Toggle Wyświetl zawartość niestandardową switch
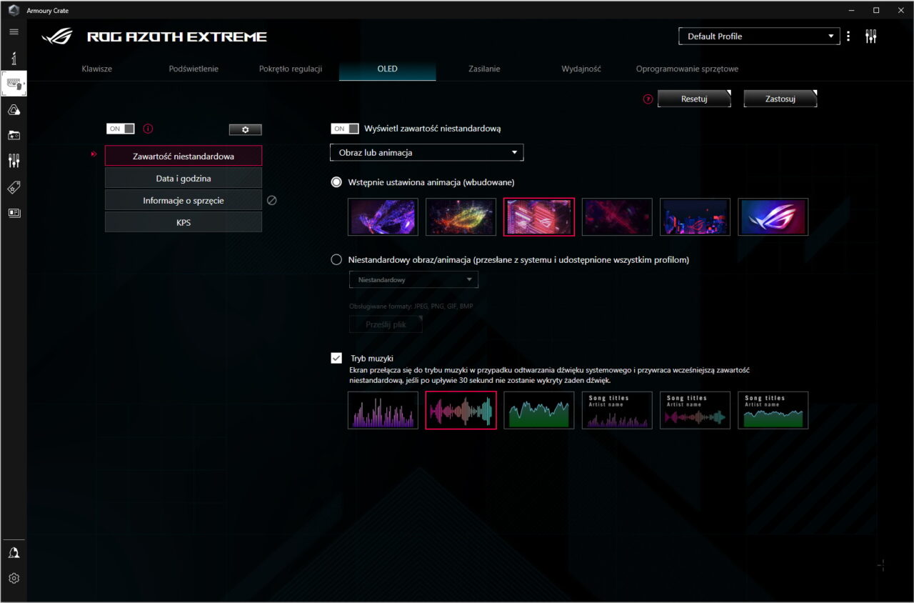 point(345,129)
